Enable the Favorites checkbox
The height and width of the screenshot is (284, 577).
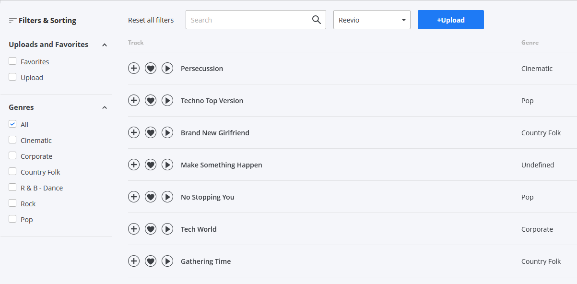tap(12, 61)
